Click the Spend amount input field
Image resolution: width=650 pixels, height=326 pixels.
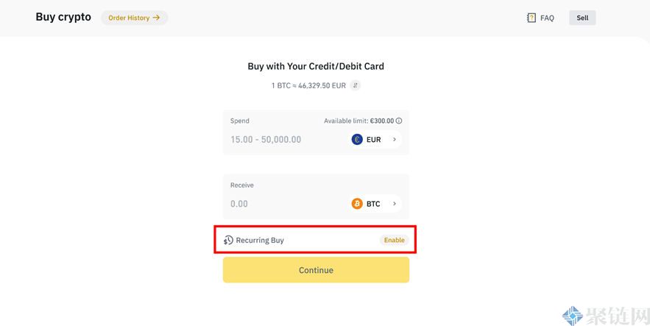(x=283, y=139)
